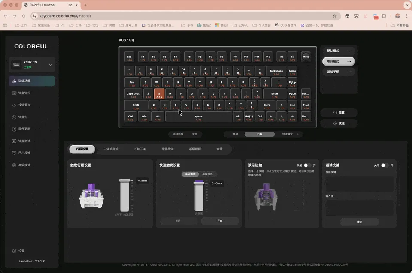Click 清空 in the 测试按键 panel
This screenshot has height=273, width=412.
click(x=359, y=222)
